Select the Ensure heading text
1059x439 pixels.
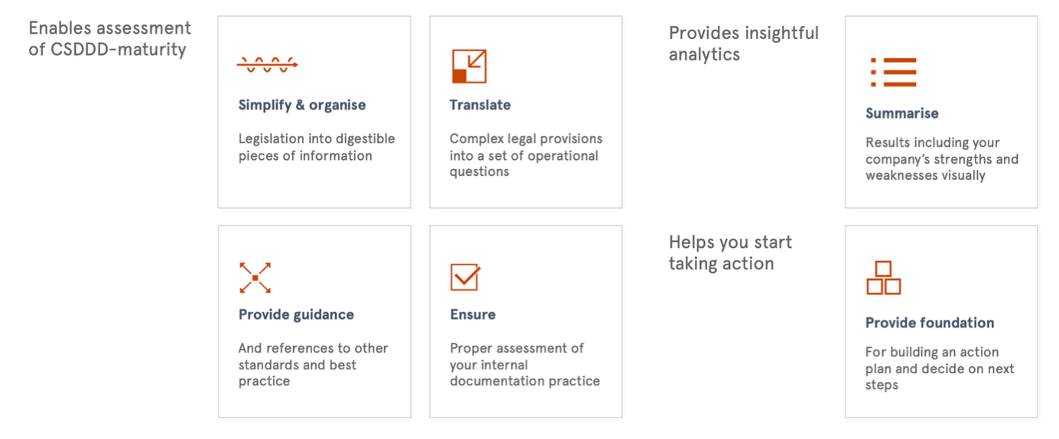coord(472,314)
